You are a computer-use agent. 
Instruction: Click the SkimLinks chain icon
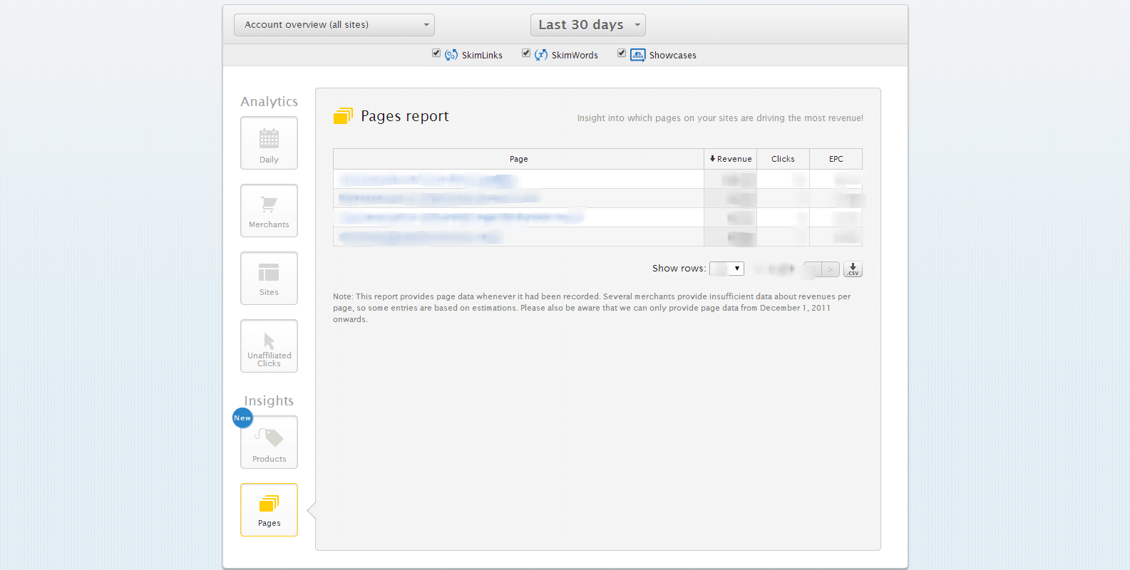[451, 55]
